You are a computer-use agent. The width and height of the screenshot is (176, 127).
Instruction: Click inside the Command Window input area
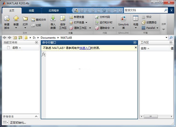click(x=92, y=85)
